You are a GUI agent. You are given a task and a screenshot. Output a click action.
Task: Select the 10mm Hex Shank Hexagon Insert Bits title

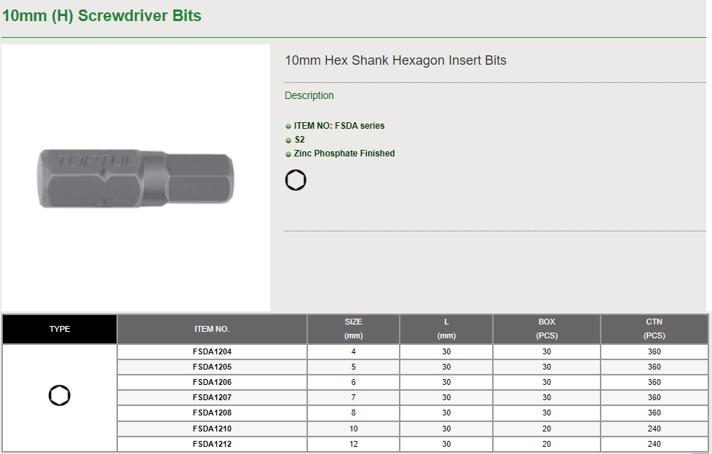tap(395, 60)
